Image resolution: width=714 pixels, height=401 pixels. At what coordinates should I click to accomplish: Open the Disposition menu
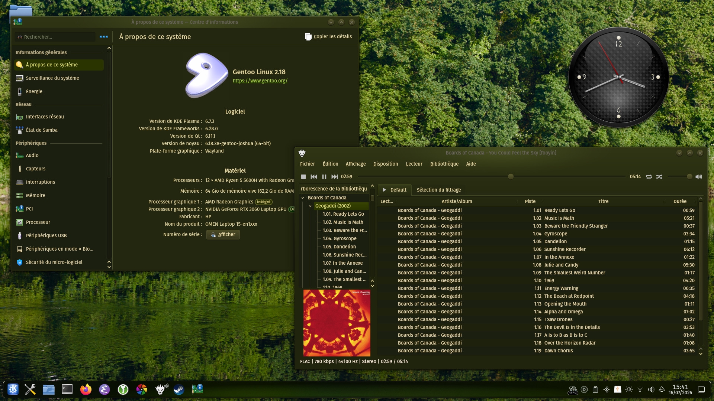(x=386, y=164)
